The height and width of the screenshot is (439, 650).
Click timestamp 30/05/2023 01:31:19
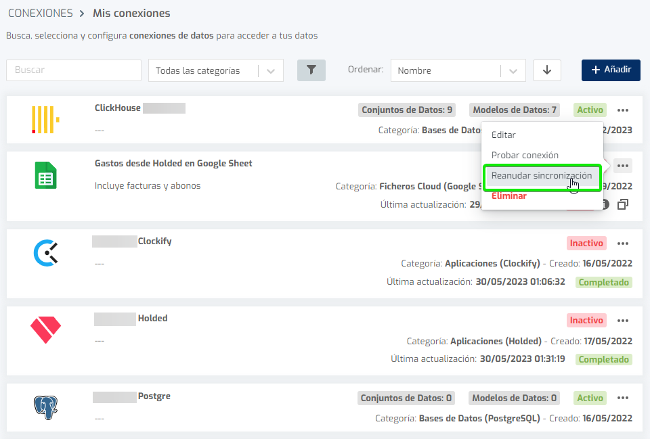coord(522,359)
